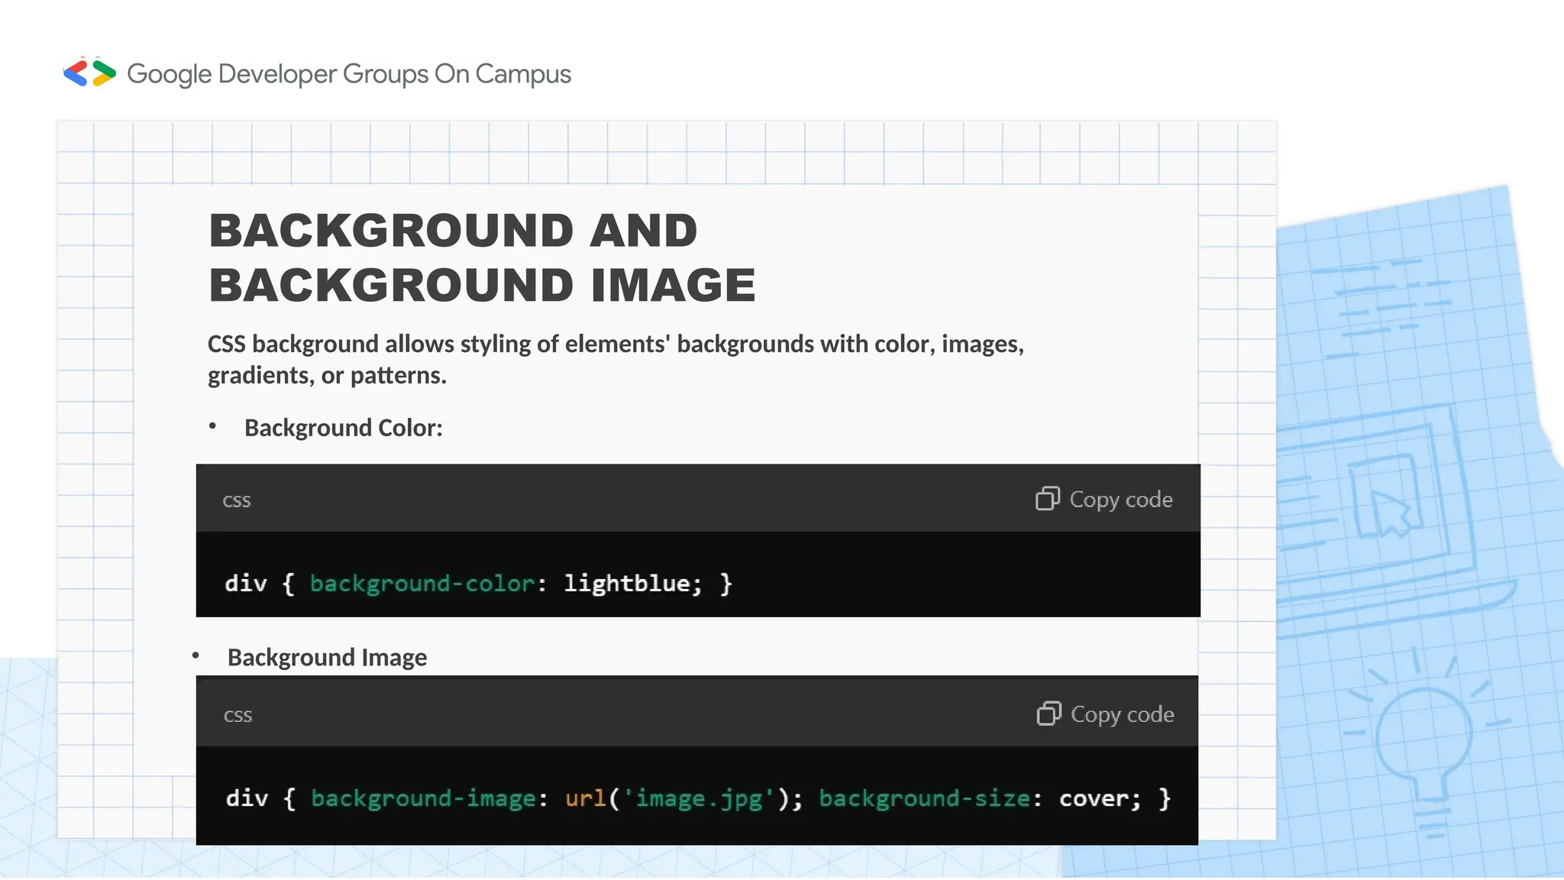1564x880 pixels.
Task: Click the Google Developer Groups logo icon
Action: [x=89, y=73]
